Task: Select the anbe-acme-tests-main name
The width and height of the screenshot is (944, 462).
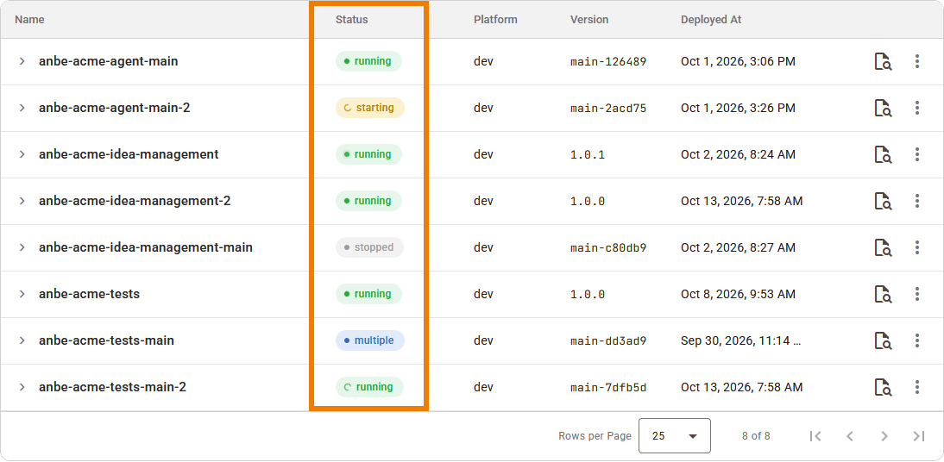Action: pyautogui.click(x=106, y=340)
